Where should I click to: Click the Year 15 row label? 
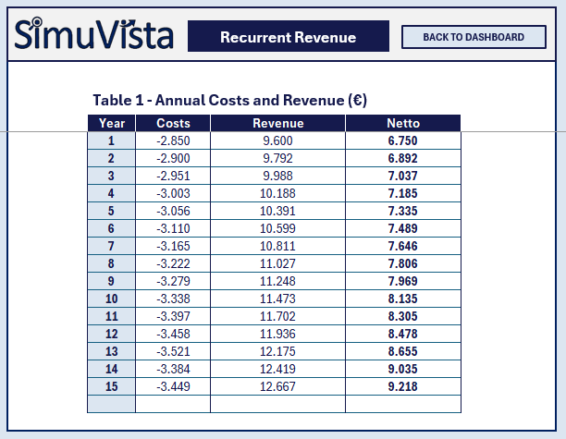point(111,386)
